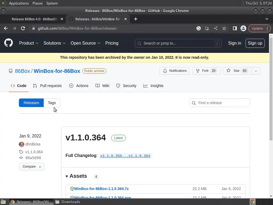Focus the Search or jump to field

pyautogui.click(x=178, y=43)
